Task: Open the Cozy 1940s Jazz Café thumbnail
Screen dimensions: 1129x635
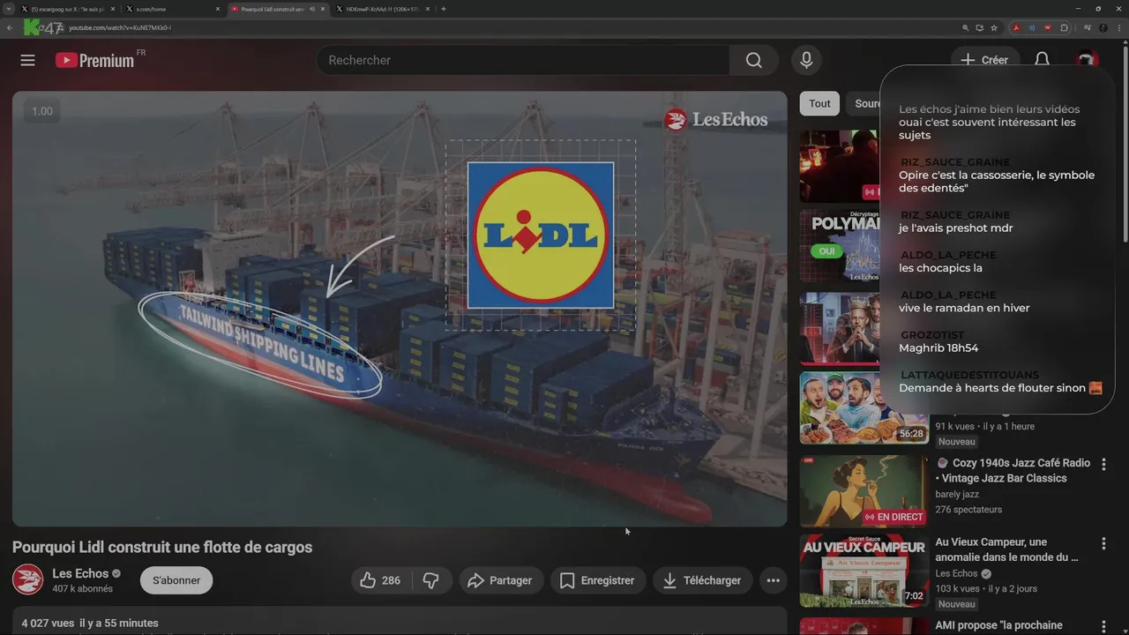Action: pyautogui.click(x=864, y=491)
